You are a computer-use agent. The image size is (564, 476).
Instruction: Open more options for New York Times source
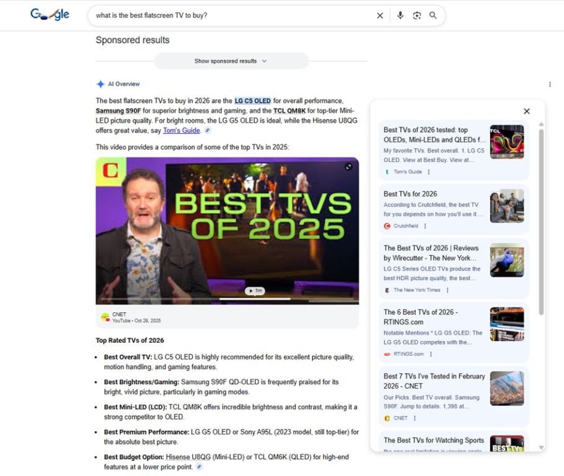[447, 290]
